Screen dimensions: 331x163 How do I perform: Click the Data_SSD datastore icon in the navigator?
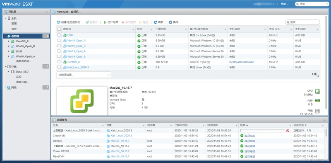13,72
